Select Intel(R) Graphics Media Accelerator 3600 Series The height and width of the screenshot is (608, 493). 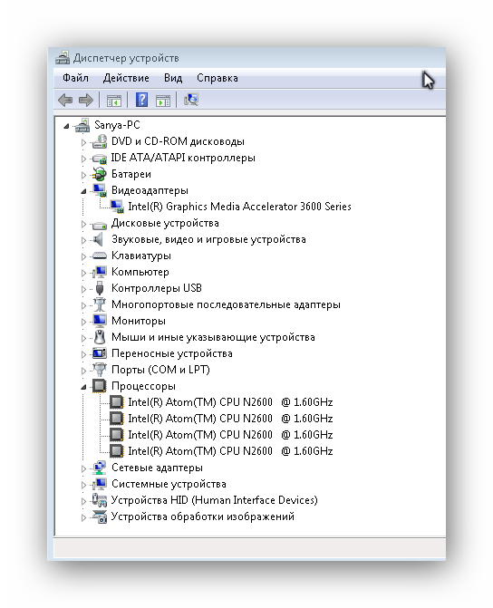(x=240, y=207)
